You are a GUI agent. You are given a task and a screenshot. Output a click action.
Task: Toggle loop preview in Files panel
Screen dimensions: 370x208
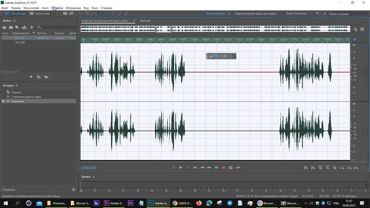click(x=39, y=77)
